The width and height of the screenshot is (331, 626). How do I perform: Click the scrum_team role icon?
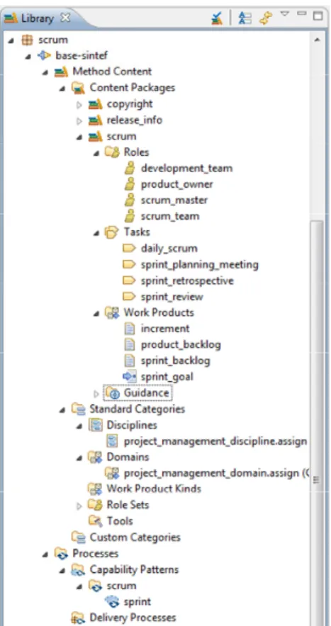[x=129, y=216]
